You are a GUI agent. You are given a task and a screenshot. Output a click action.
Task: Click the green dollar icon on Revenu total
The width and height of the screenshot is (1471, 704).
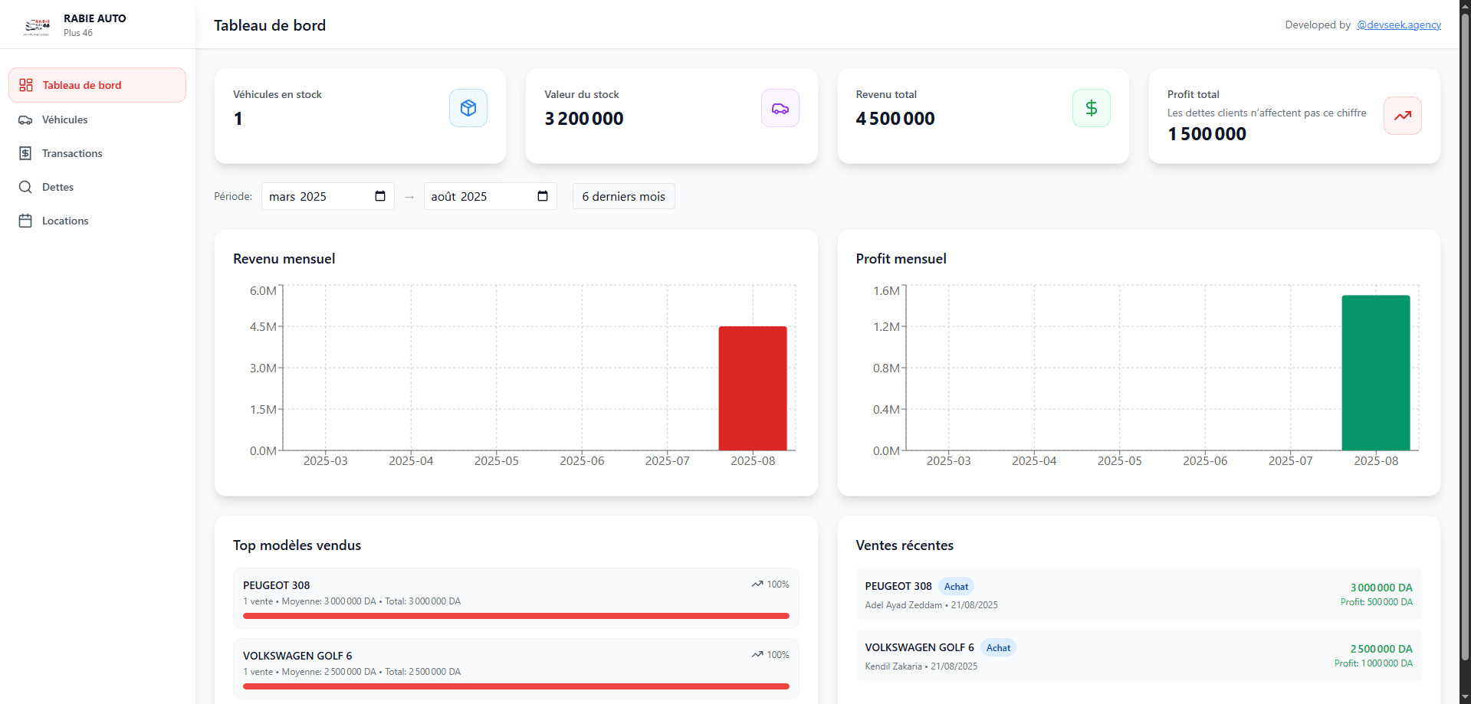tap(1091, 108)
